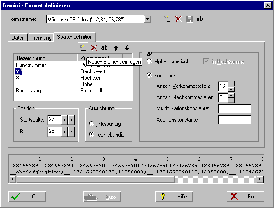Image resolution: width=274 pixels, height=208 pixels.
Task: Move selected element down with arrow
Action: (x=127, y=47)
